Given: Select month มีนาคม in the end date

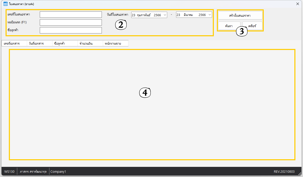Looking at the screenshot, I should (188, 15).
